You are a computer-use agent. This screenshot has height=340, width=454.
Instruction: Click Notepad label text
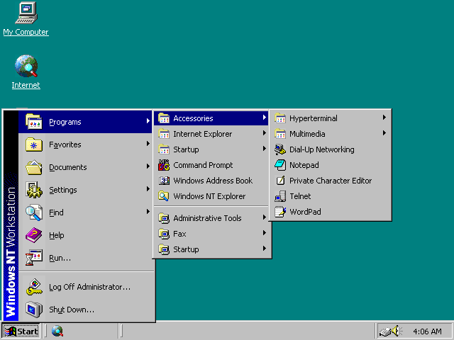point(304,165)
